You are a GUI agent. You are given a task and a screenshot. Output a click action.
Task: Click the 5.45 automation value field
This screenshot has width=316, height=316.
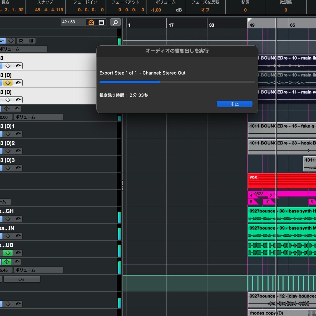tap(6, 270)
